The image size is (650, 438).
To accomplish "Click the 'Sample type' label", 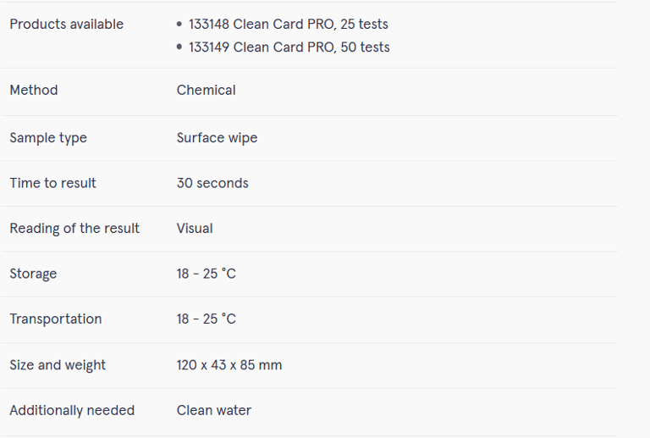I will point(48,138).
